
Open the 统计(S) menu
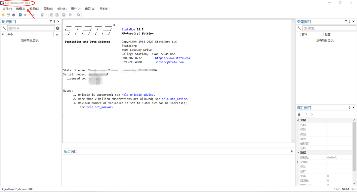[61, 9]
